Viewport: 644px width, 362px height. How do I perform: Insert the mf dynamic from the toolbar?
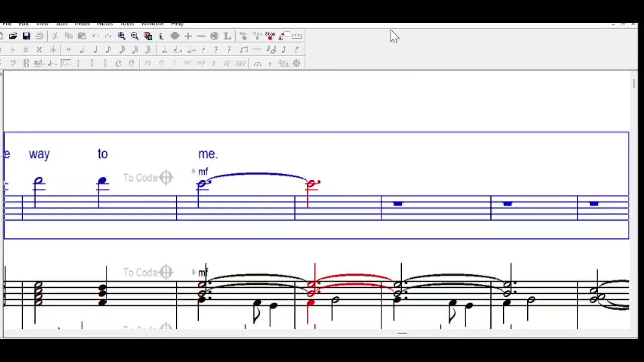pyautogui.click(x=187, y=63)
